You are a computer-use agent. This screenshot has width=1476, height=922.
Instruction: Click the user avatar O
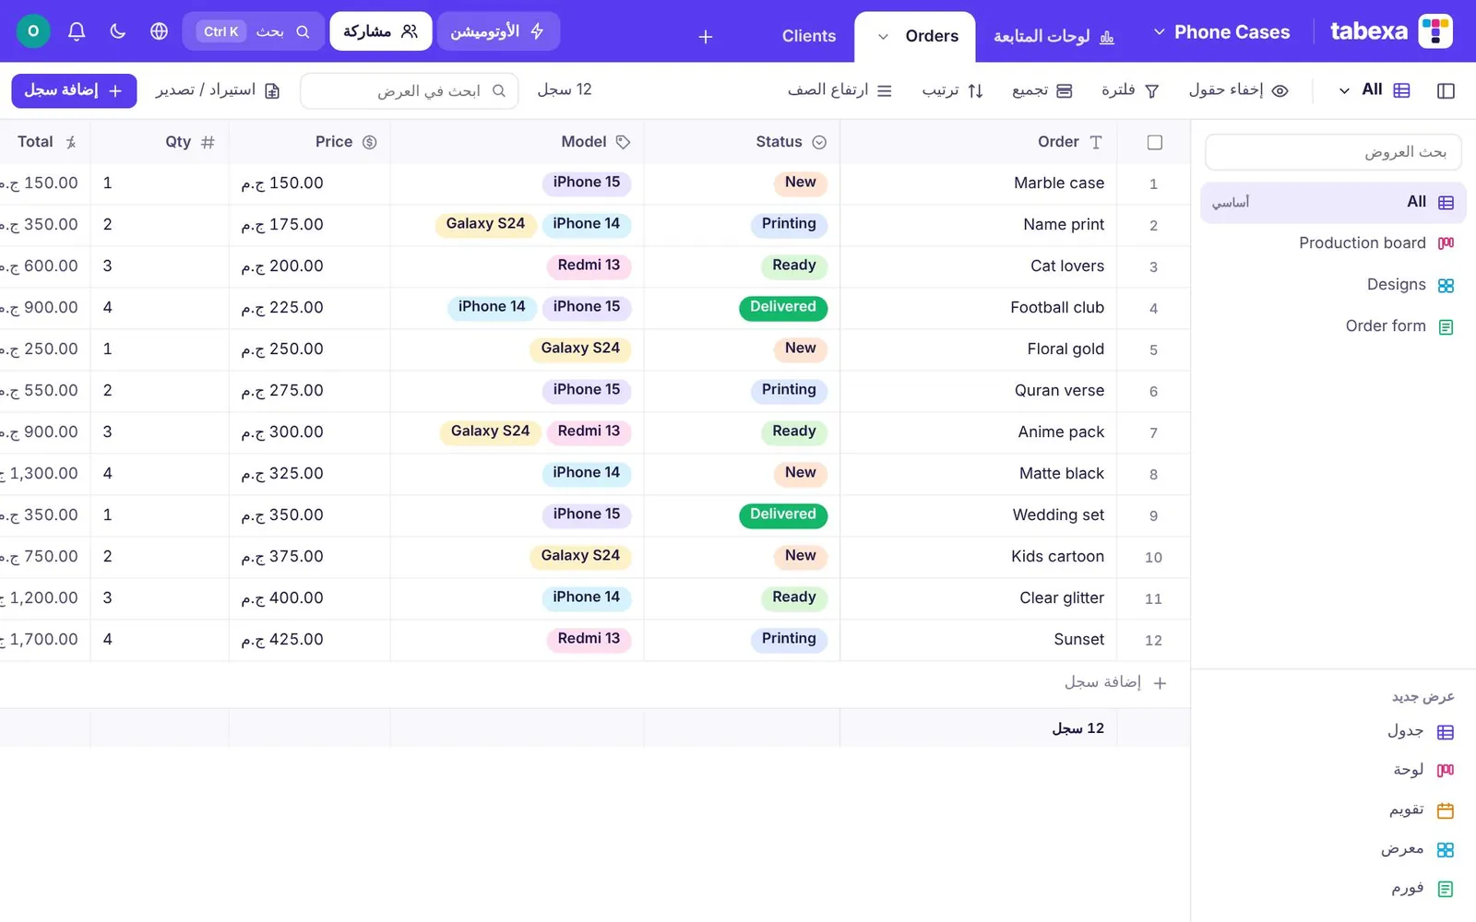33,31
